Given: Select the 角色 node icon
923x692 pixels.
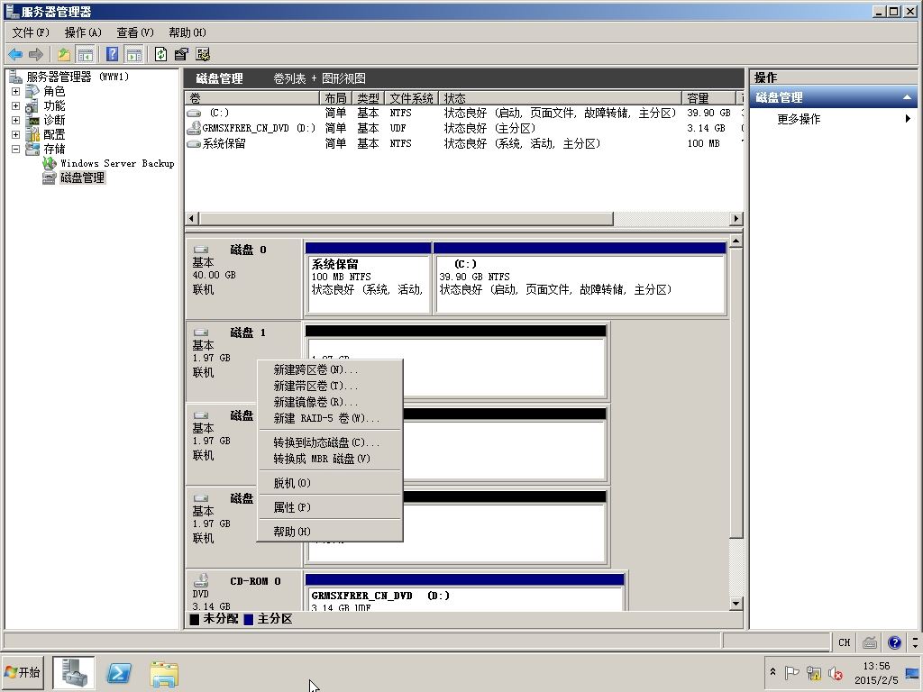Looking at the screenshot, I should pyautogui.click(x=32, y=91).
